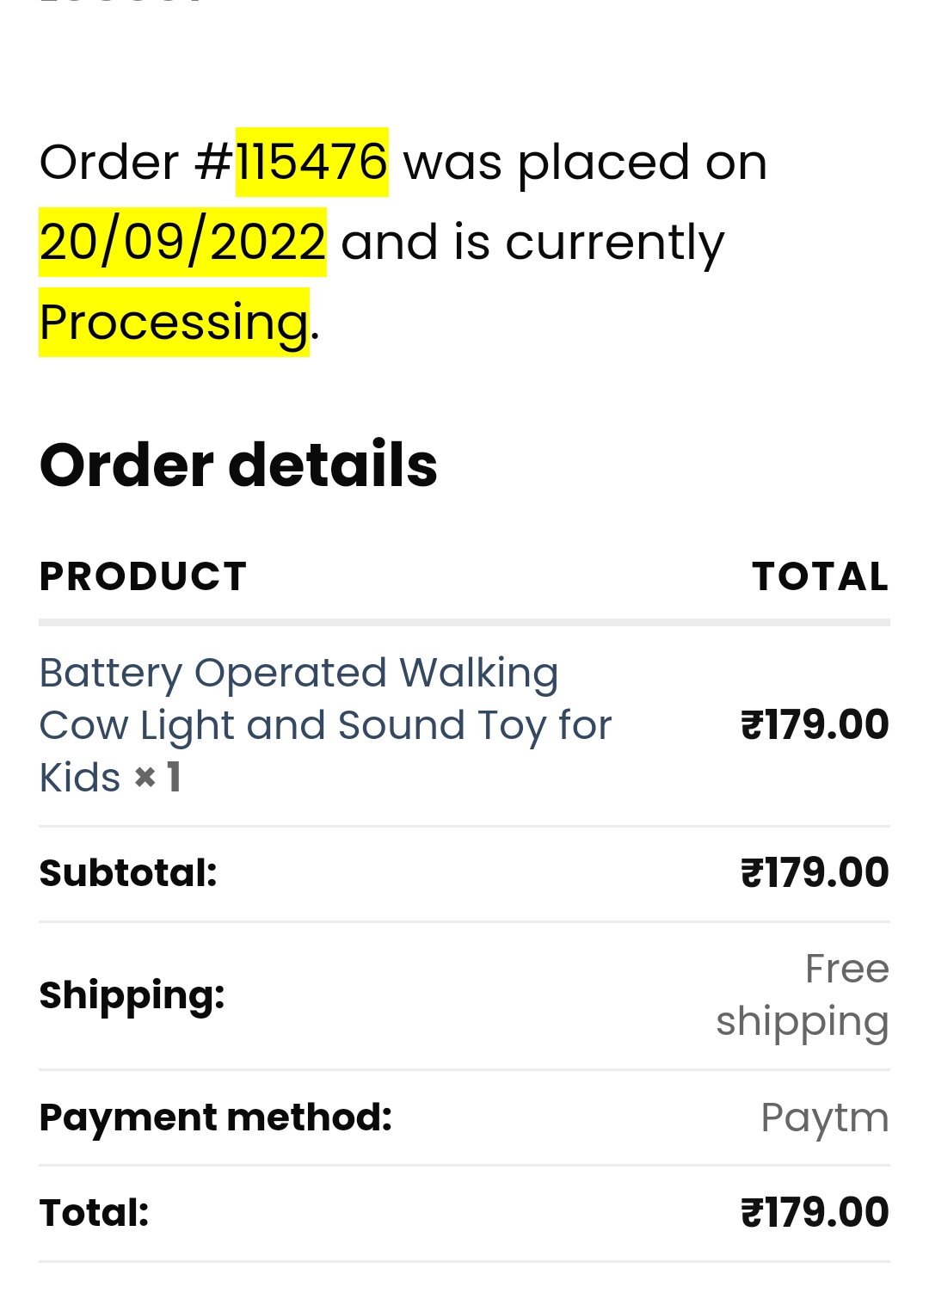
Task: Click the Shipping label
Action: 132,995
